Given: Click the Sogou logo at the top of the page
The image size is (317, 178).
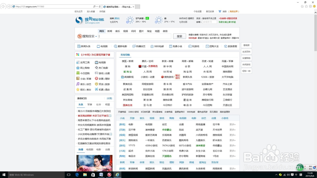Looking at the screenshot, I should pos(90,20).
